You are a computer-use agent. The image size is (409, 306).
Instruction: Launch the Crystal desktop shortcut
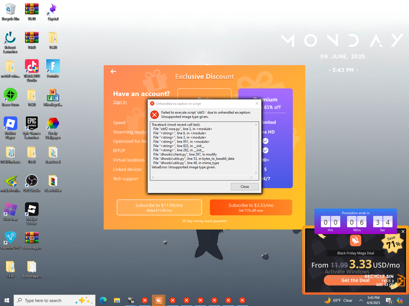point(53,12)
